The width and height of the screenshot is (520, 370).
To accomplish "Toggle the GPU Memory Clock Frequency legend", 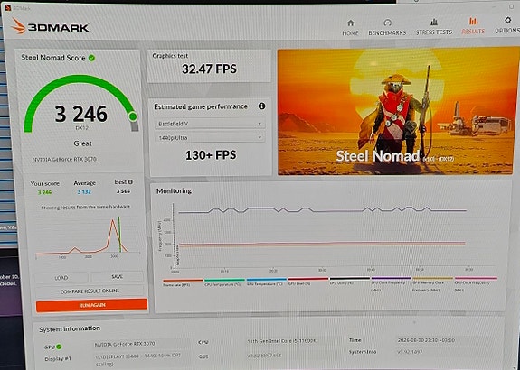I will pos(433,284).
